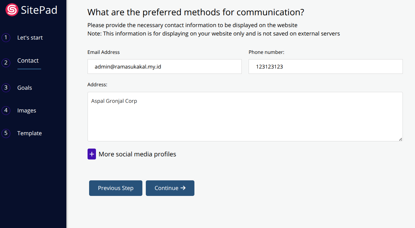Click the purple plus icon

pos(92,154)
